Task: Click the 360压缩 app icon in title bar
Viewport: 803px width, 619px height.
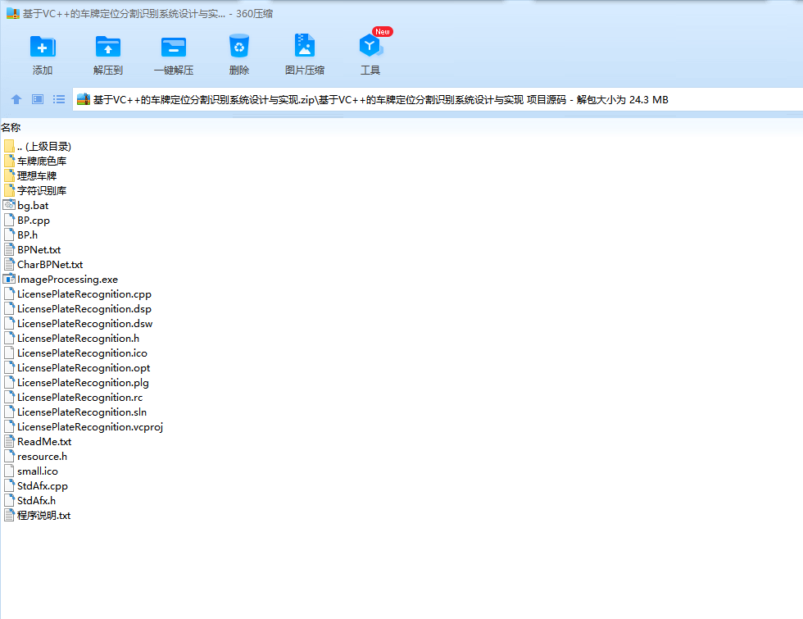Action: pos(12,13)
